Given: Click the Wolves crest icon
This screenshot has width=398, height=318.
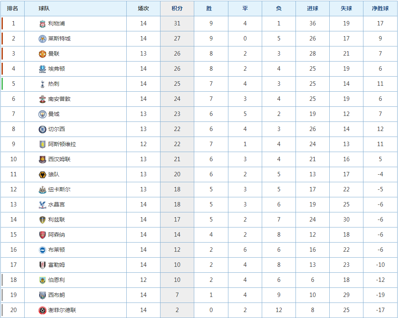Looking at the screenshot, I should pos(43,175).
